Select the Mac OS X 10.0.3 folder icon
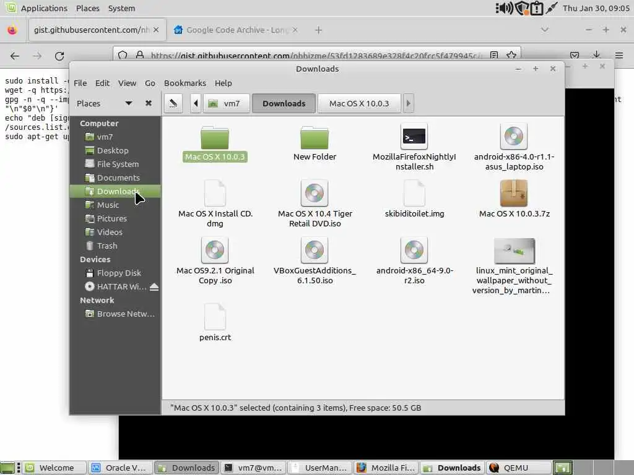 215,137
